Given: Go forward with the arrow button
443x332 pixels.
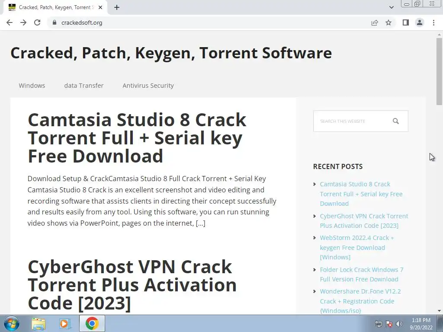Looking at the screenshot, I should (23, 22).
